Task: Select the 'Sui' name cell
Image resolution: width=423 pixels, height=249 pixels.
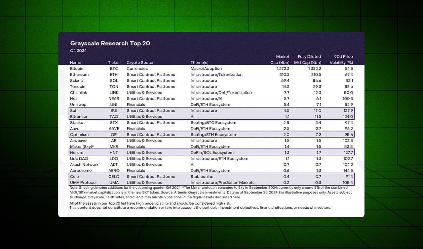Action: click(x=73, y=110)
